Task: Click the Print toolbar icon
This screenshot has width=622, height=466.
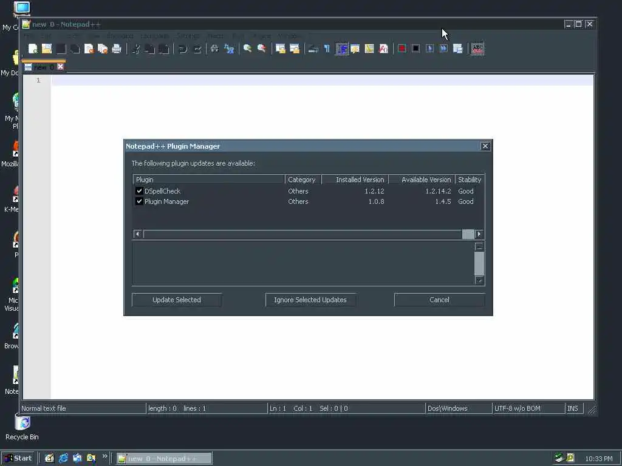Action: 117,49
